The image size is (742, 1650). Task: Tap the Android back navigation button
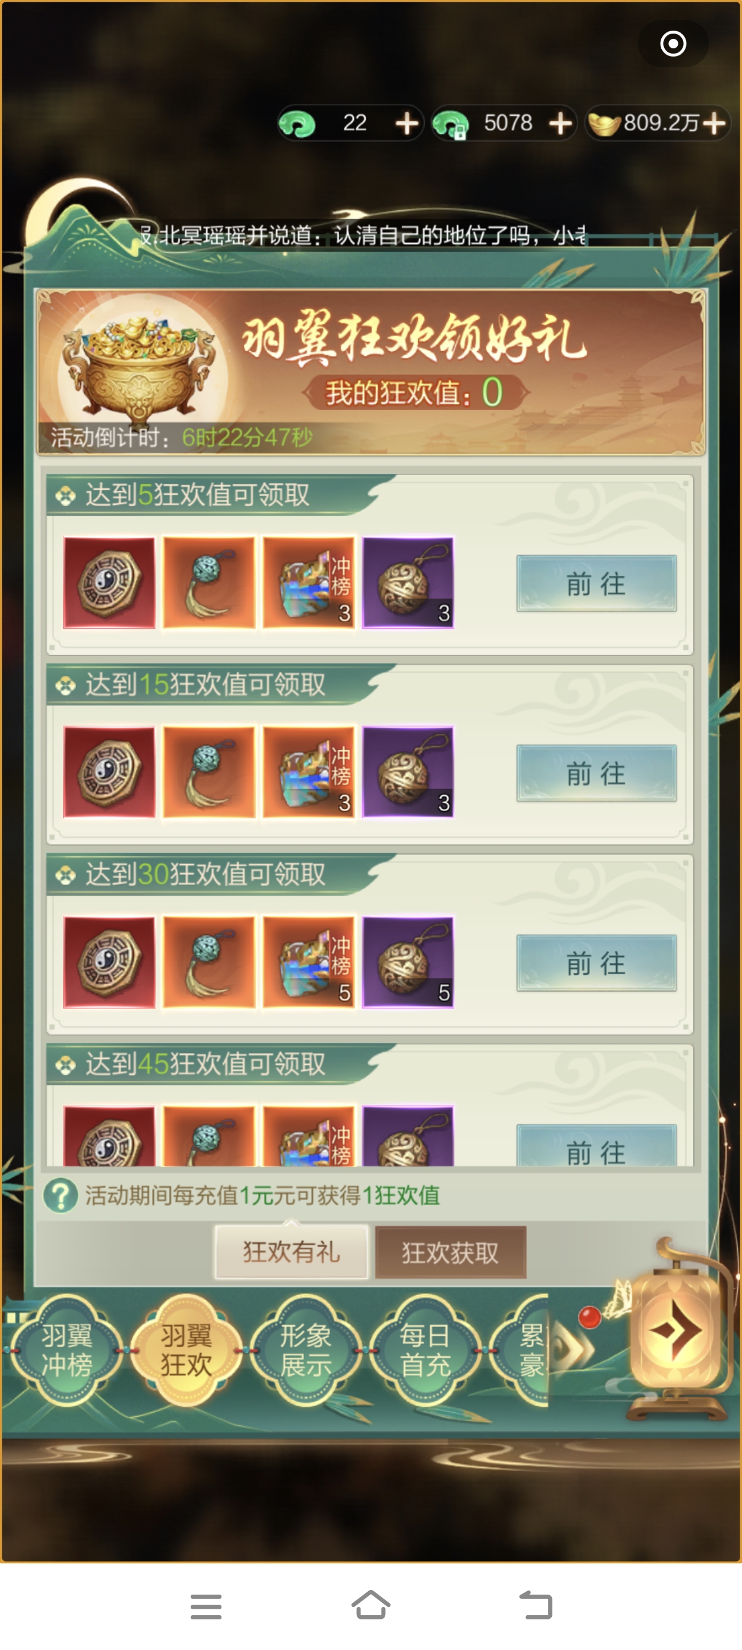click(x=536, y=1605)
